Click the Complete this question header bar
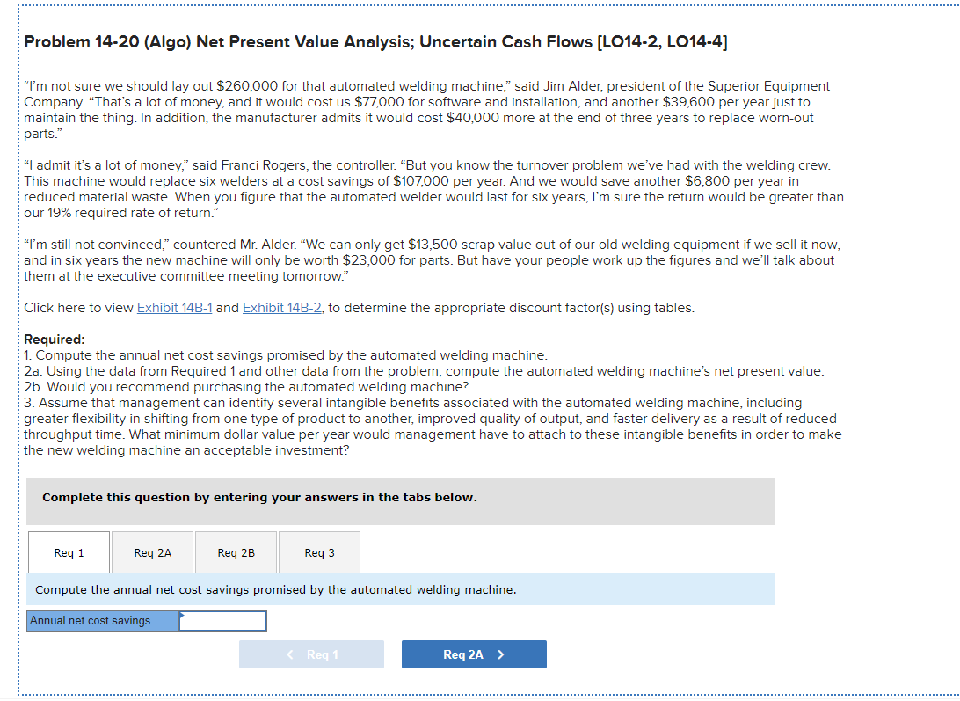The width and height of the screenshot is (960, 701). [x=401, y=500]
